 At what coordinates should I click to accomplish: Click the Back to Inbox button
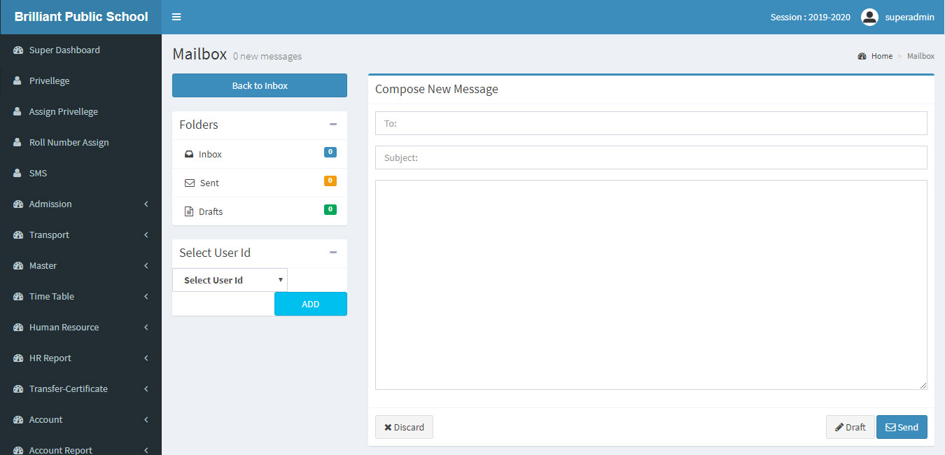[x=260, y=85]
